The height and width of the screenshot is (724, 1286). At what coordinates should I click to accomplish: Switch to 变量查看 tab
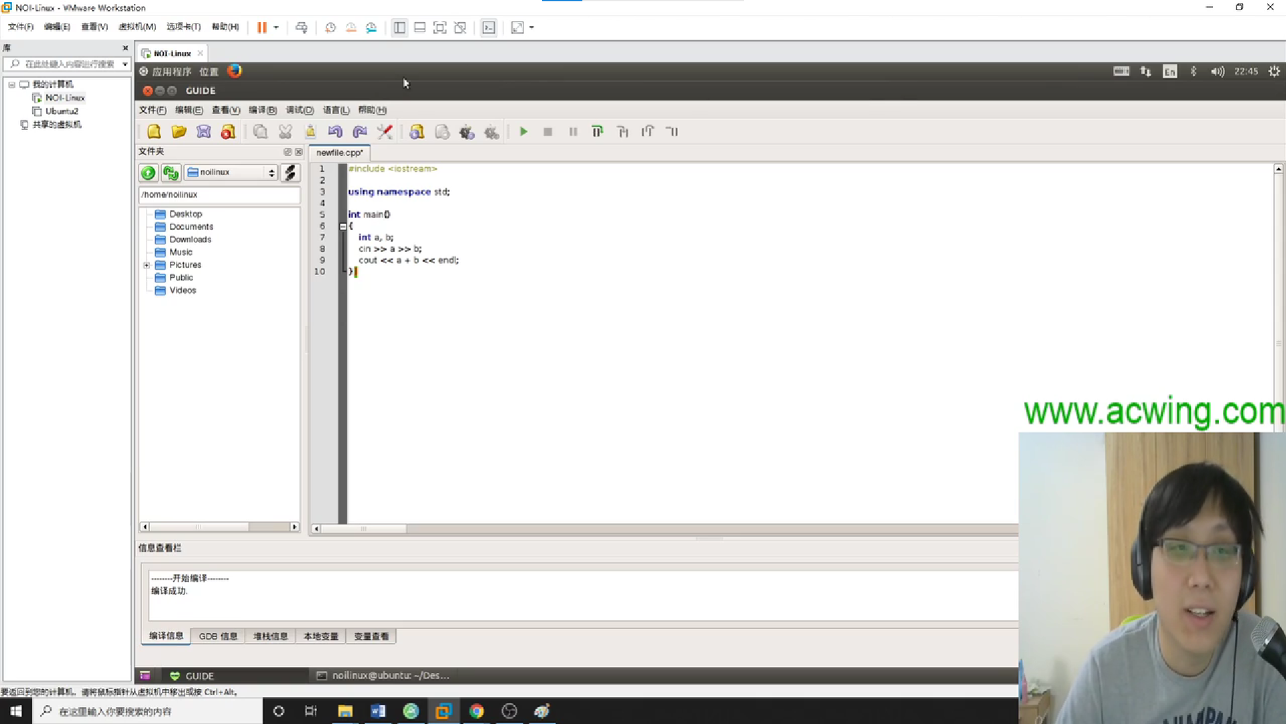[371, 636]
